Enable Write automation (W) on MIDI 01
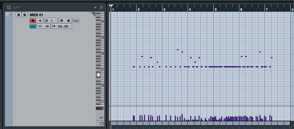 tap(68, 21)
